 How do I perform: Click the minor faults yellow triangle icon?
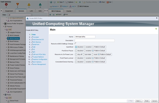[x=29, y=4]
